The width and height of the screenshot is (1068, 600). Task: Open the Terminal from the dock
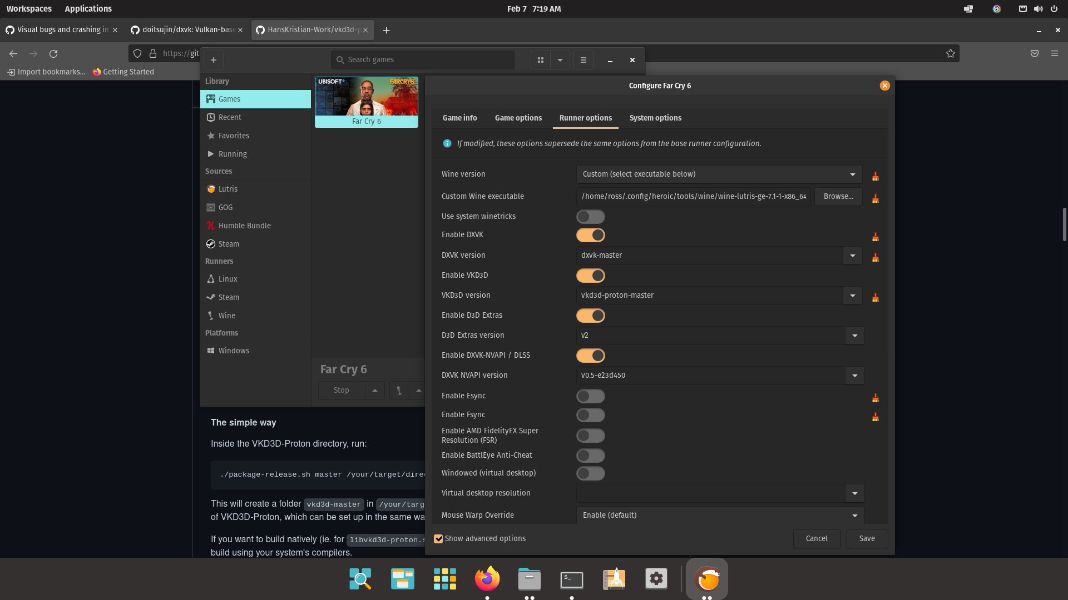pyautogui.click(x=572, y=579)
